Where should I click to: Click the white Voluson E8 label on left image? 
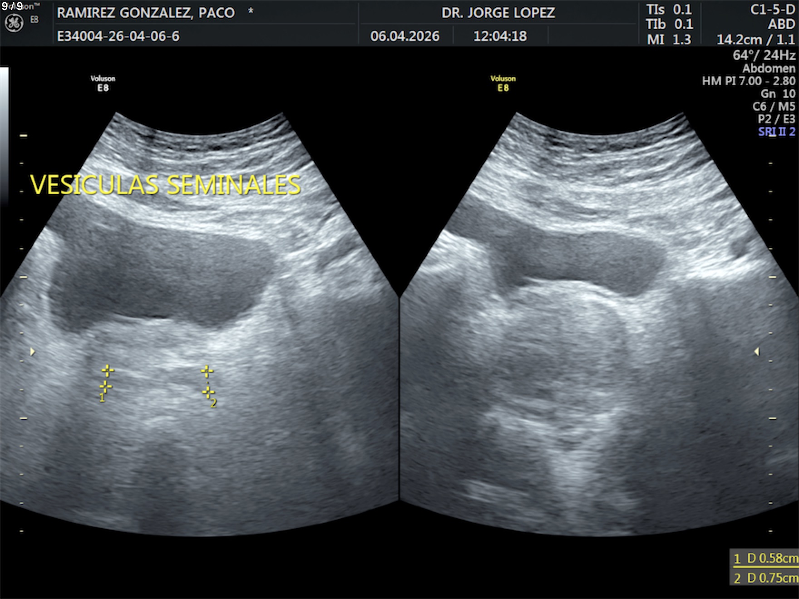point(103,83)
